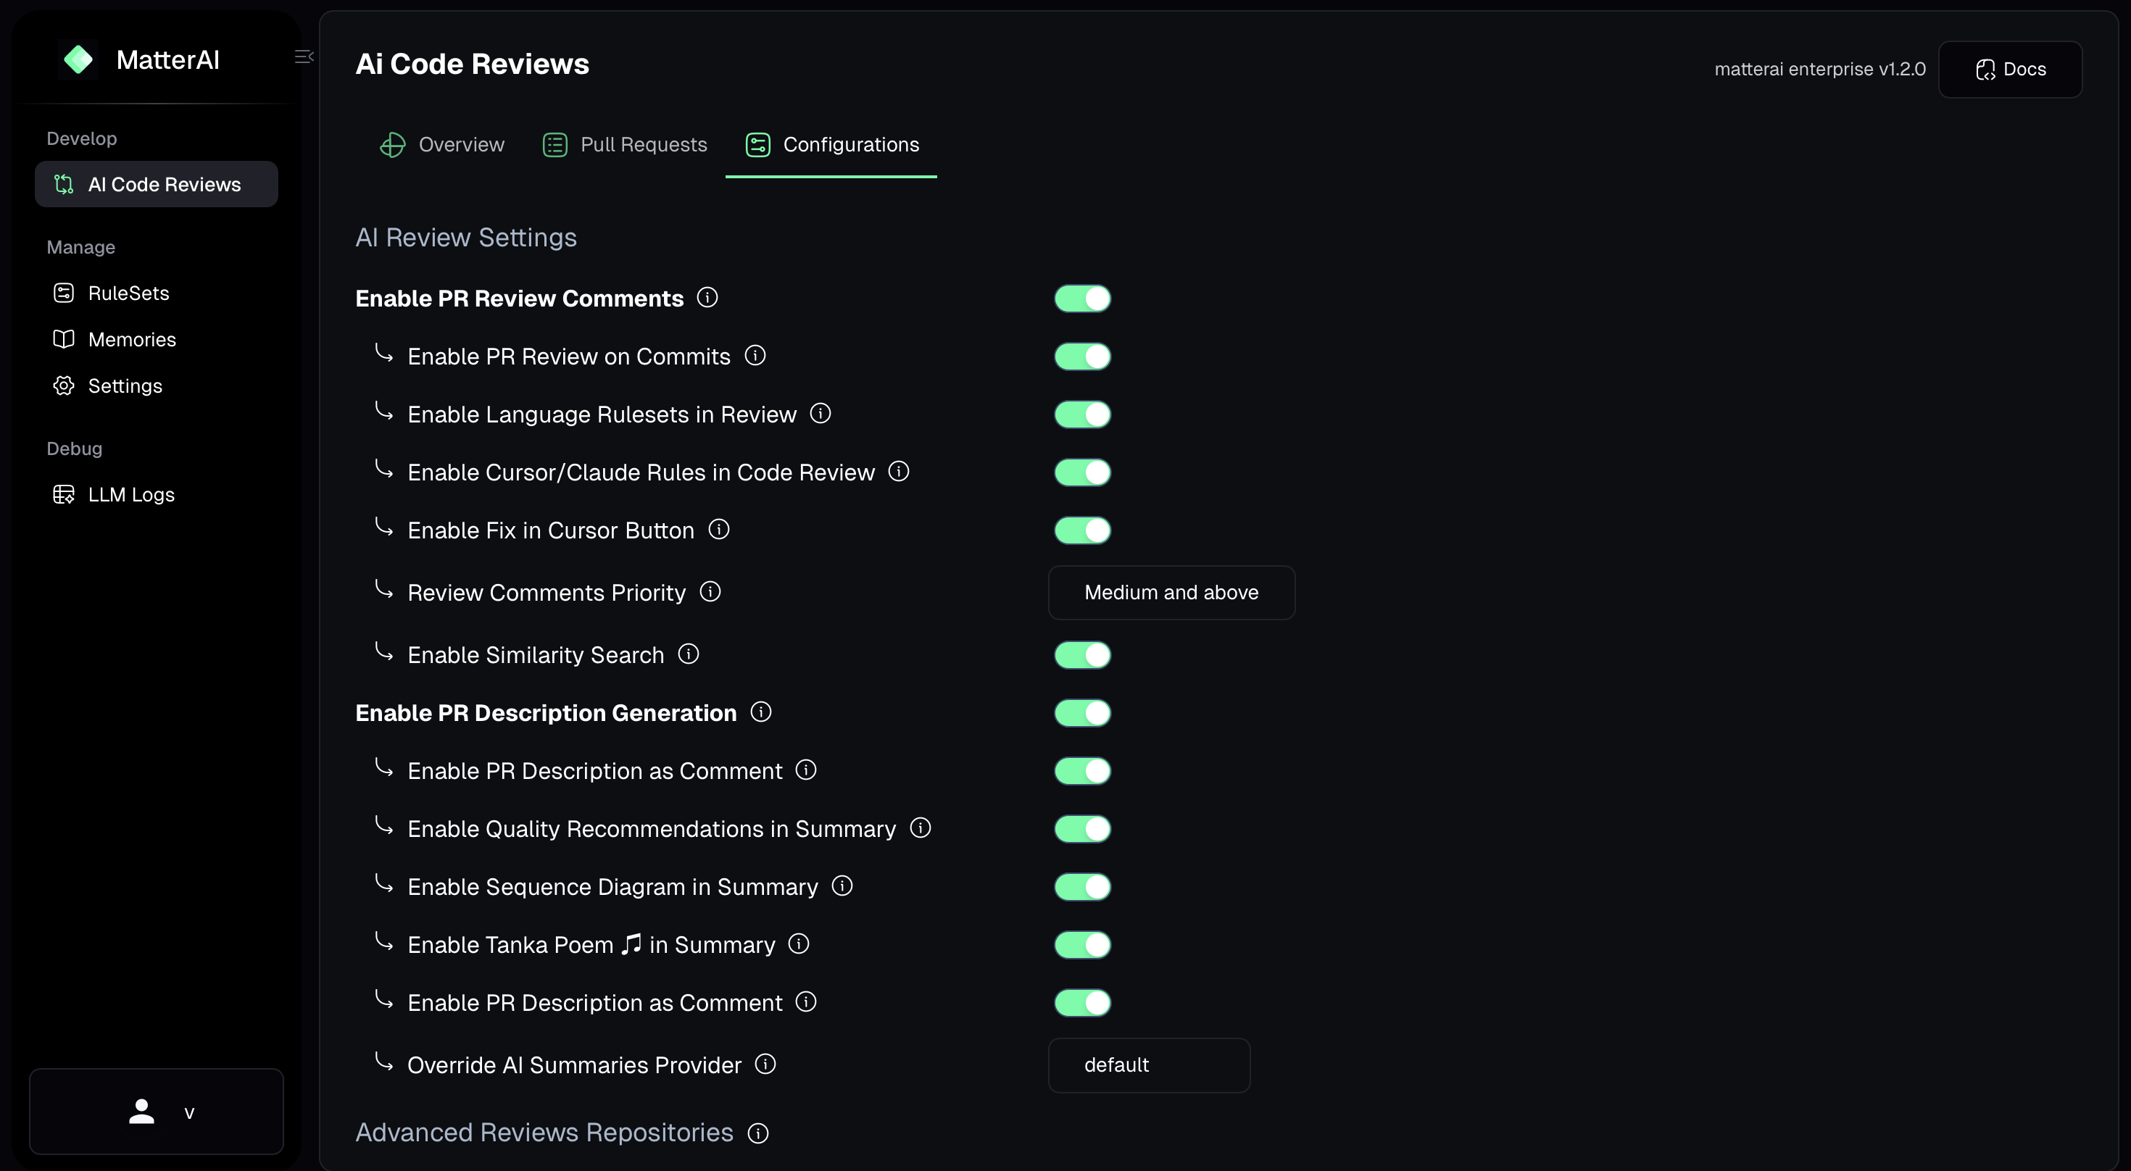Click info icon for Enable Tanka Poem
Viewport: 2131px width, 1171px height.
(798, 943)
